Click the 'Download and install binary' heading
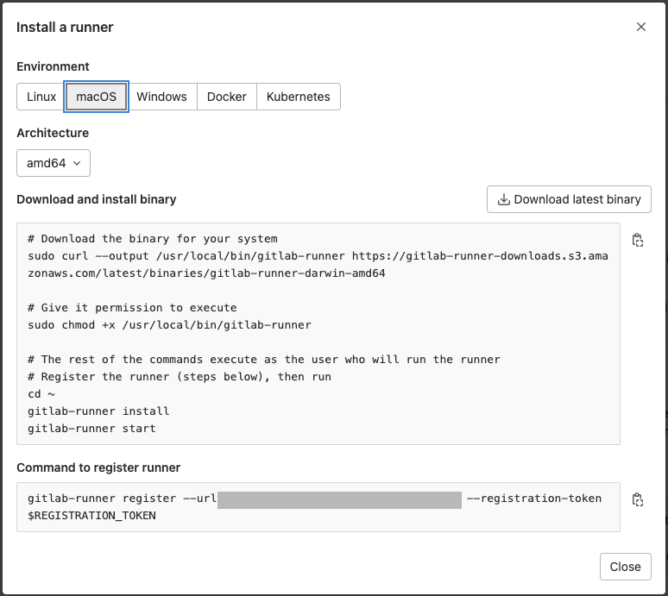The width and height of the screenshot is (668, 596). point(97,199)
